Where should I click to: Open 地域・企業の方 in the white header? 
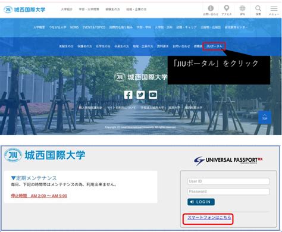point(136,10)
